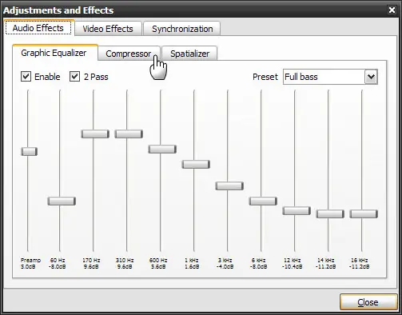Viewport: 402px width, 315px height.
Task: Click the Full bass preset field
Action: click(324, 77)
